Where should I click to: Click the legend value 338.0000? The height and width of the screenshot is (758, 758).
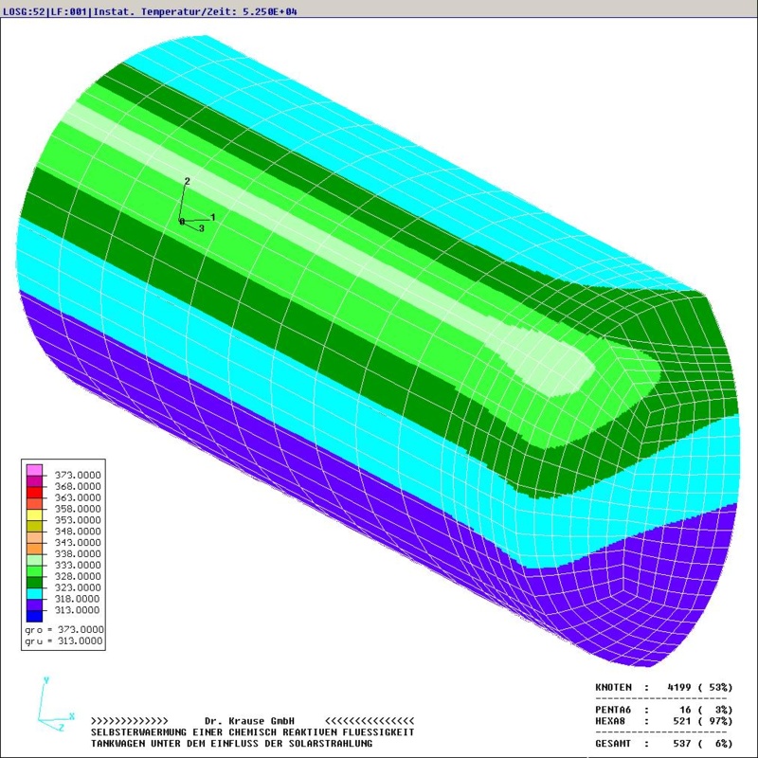pyautogui.click(x=78, y=553)
